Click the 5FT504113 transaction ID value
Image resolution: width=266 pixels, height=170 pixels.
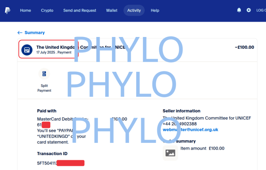coord(61,163)
